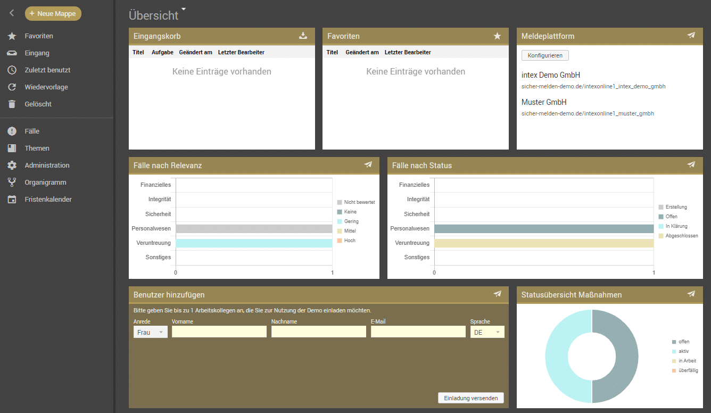The width and height of the screenshot is (711, 413).
Task: Collapse sidebar with the back chevron
Action: coord(12,13)
